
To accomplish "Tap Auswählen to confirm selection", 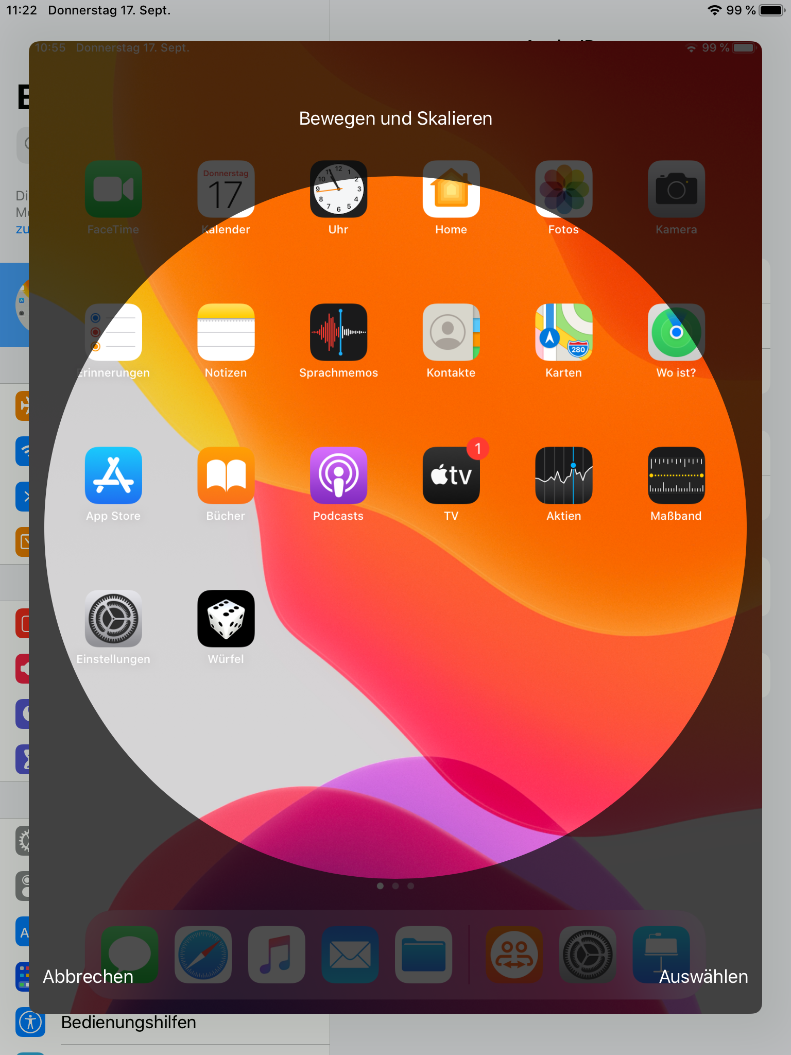I will [703, 976].
